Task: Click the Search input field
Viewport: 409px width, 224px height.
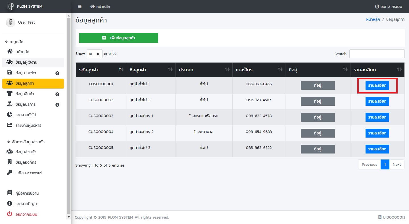Action: (x=377, y=54)
